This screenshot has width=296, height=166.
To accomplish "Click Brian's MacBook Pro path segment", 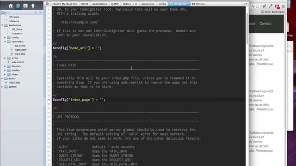I will point(65,4).
